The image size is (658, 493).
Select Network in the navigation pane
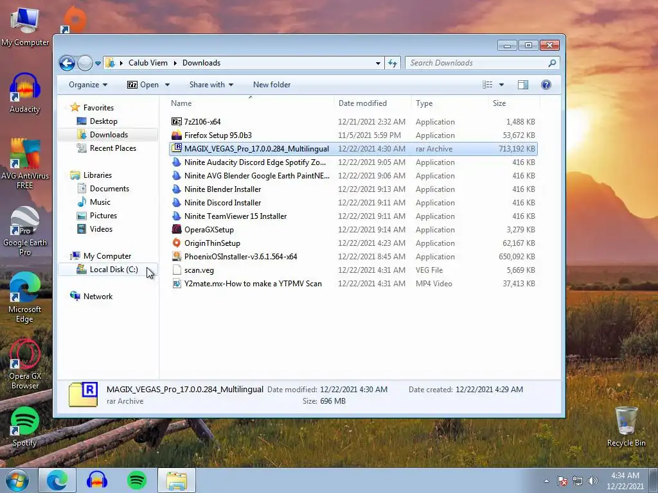pos(98,297)
